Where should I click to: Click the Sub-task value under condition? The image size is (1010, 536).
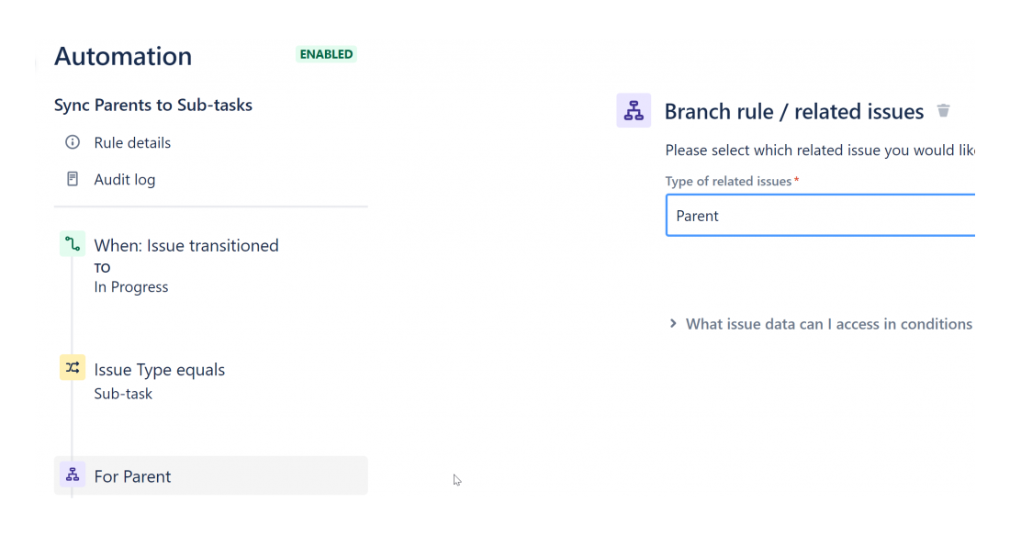point(123,394)
